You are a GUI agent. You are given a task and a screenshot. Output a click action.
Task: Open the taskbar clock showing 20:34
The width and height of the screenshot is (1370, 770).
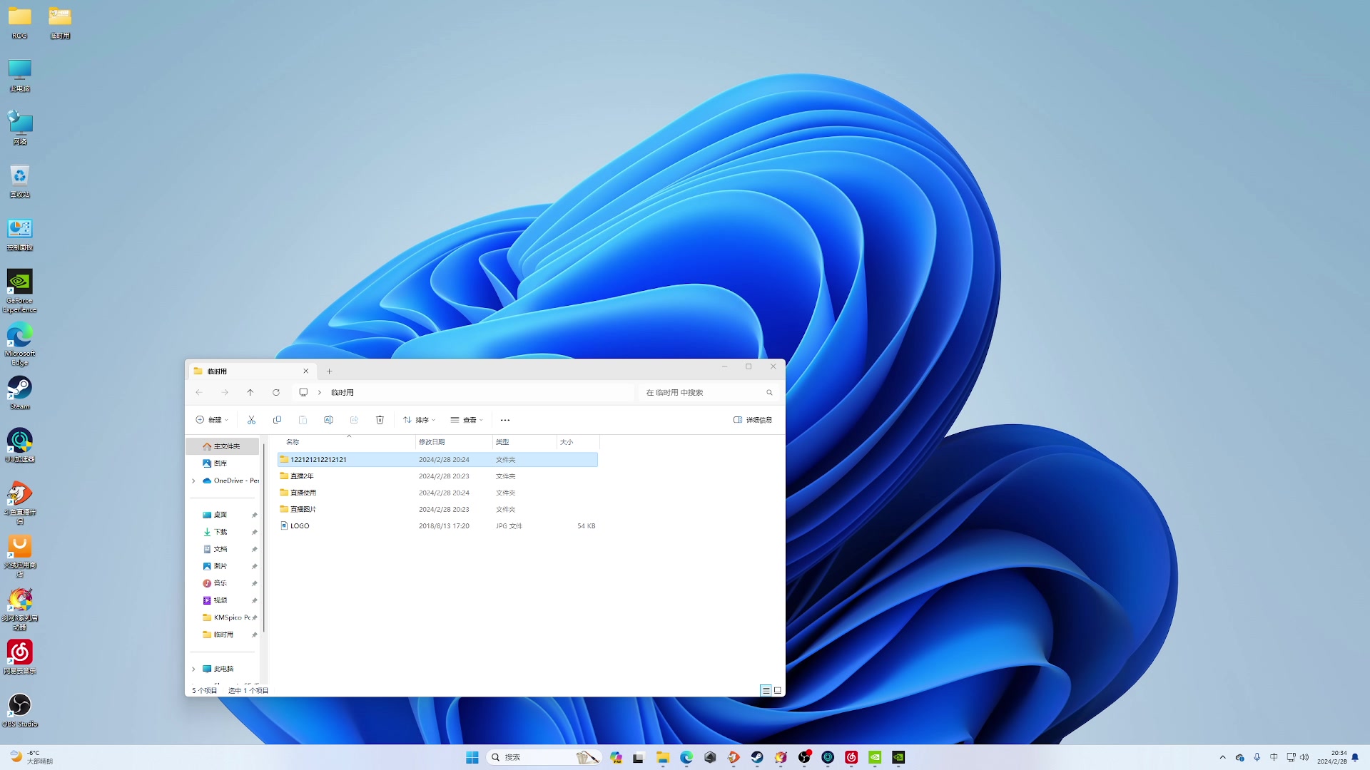click(1331, 757)
